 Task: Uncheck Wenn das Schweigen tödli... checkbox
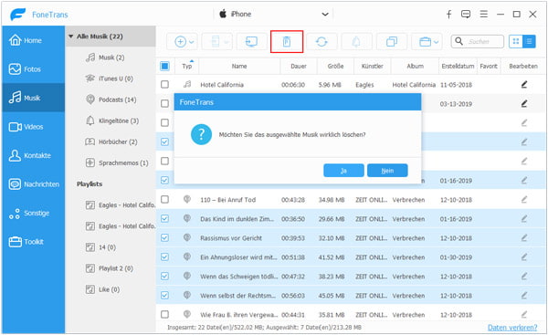point(164,277)
